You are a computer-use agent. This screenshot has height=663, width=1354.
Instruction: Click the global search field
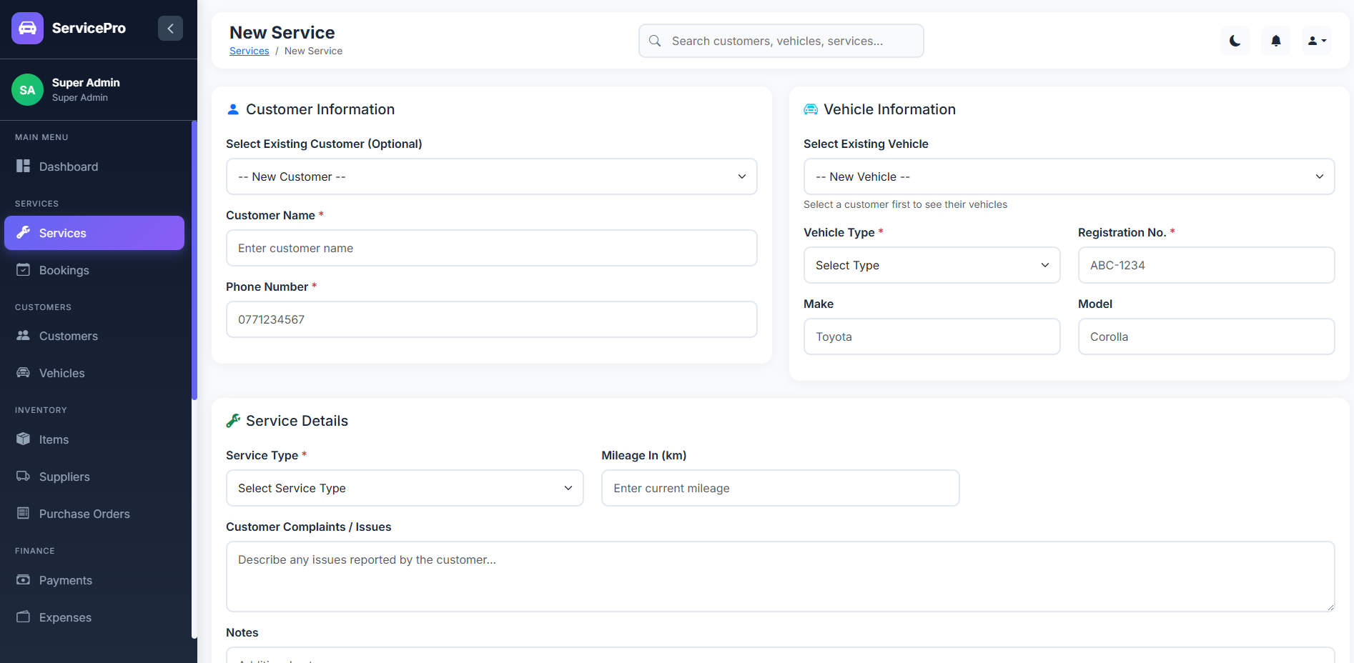click(x=781, y=41)
